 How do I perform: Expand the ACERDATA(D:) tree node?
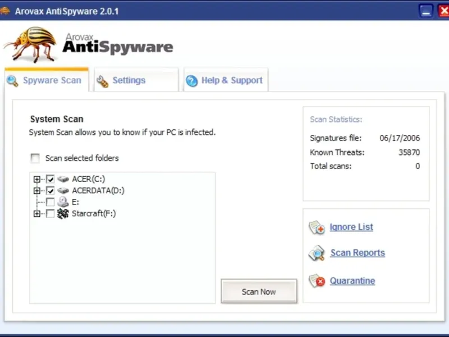click(x=36, y=190)
